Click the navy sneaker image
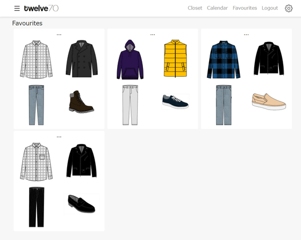 pos(175,101)
